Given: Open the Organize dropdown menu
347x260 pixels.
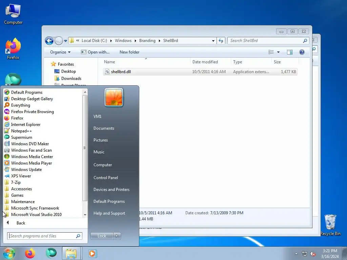Looking at the screenshot, I should pos(60,52).
